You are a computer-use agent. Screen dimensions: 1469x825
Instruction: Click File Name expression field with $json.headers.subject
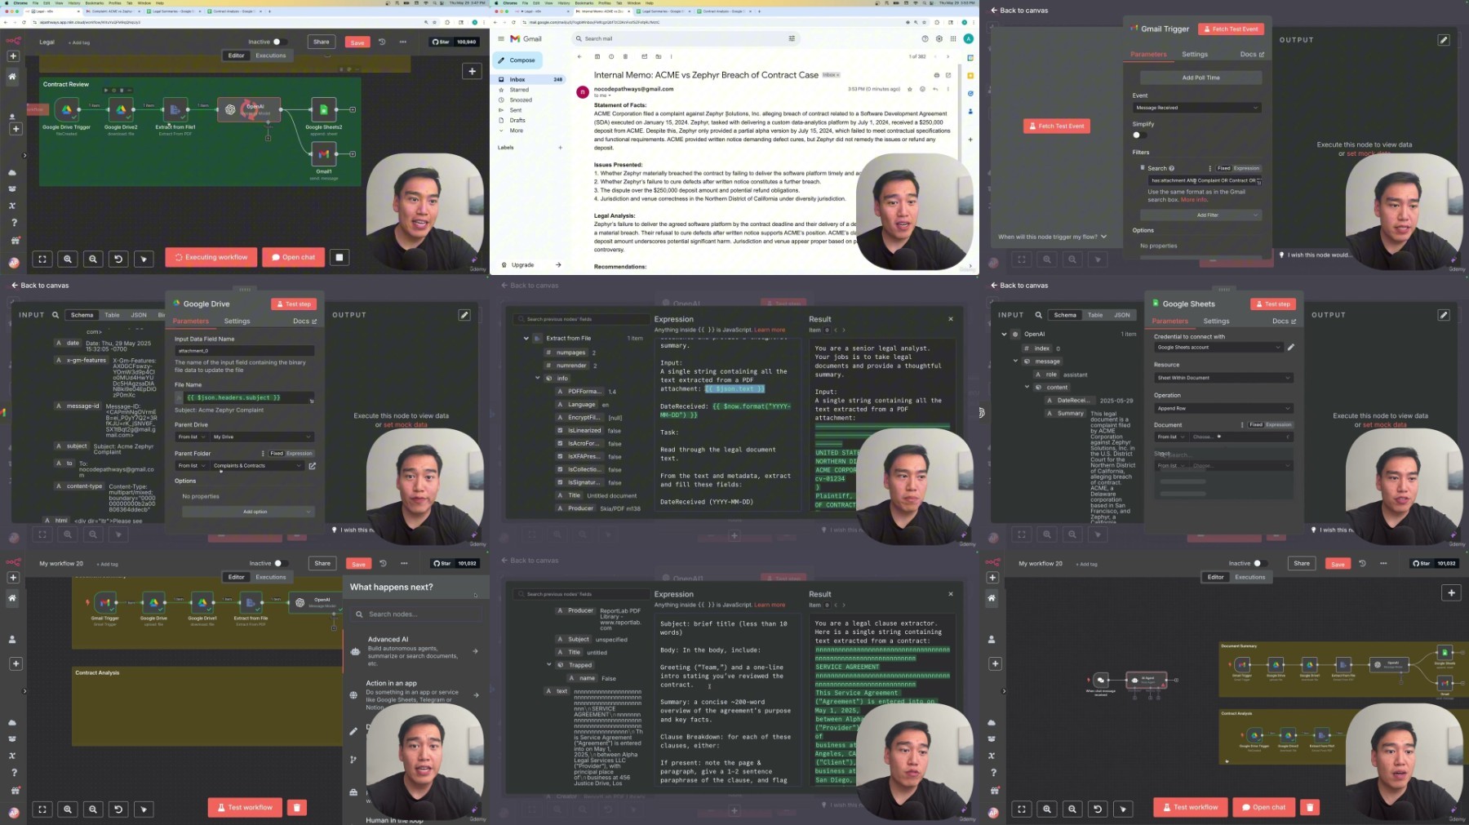pos(244,397)
